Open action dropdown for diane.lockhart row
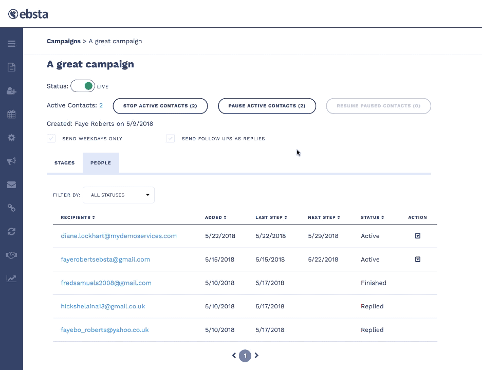Image resolution: width=482 pixels, height=370 pixels. [x=417, y=236]
